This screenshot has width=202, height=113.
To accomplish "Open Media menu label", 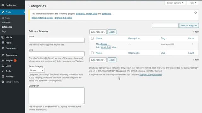I will (x=9, y=37).
